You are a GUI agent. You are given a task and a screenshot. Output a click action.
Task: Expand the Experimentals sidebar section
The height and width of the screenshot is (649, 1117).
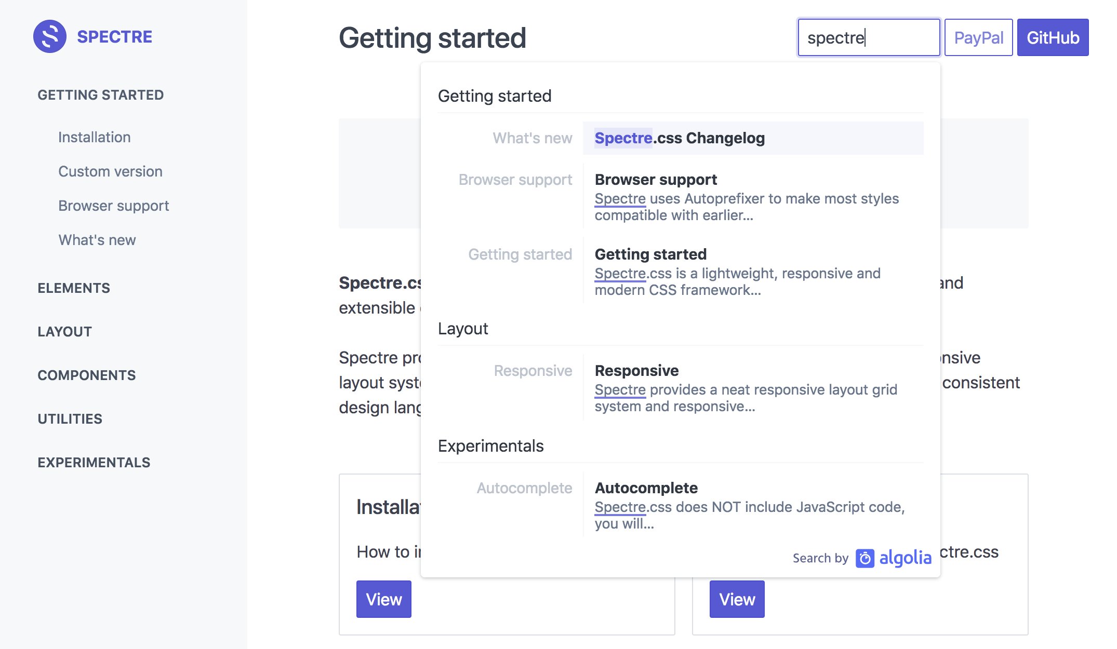pyautogui.click(x=94, y=463)
